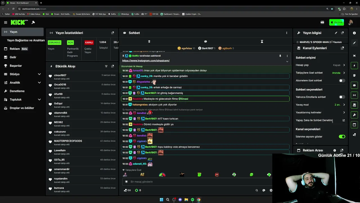Open Spotify from the taskbar

click(x=192, y=200)
